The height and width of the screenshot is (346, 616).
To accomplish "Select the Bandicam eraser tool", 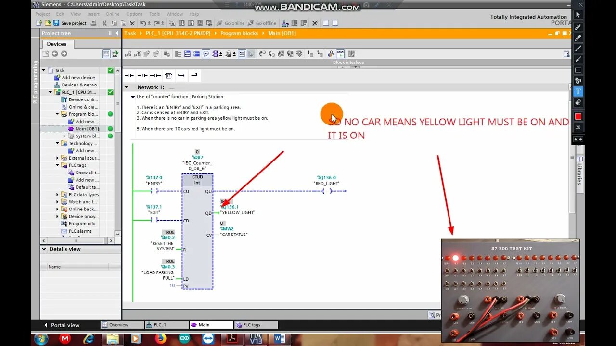I will [x=578, y=102].
